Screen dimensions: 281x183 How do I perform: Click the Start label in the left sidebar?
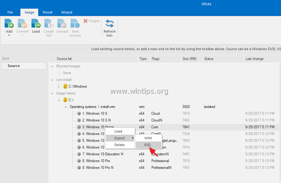click(6, 58)
